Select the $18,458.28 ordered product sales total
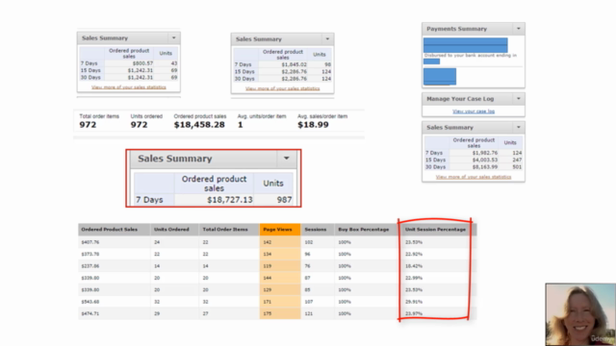 click(199, 125)
